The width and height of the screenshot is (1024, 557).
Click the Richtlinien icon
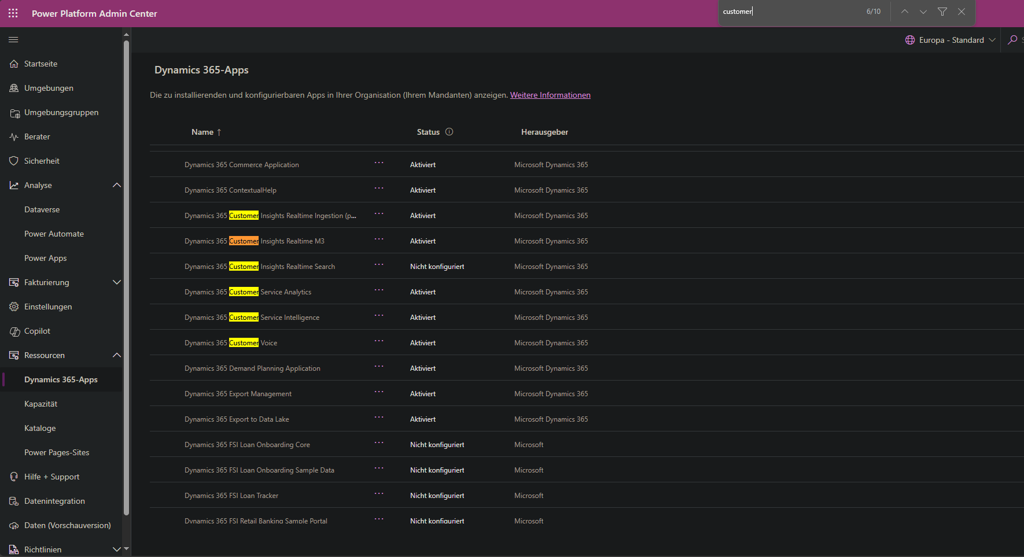click(14, 549)
